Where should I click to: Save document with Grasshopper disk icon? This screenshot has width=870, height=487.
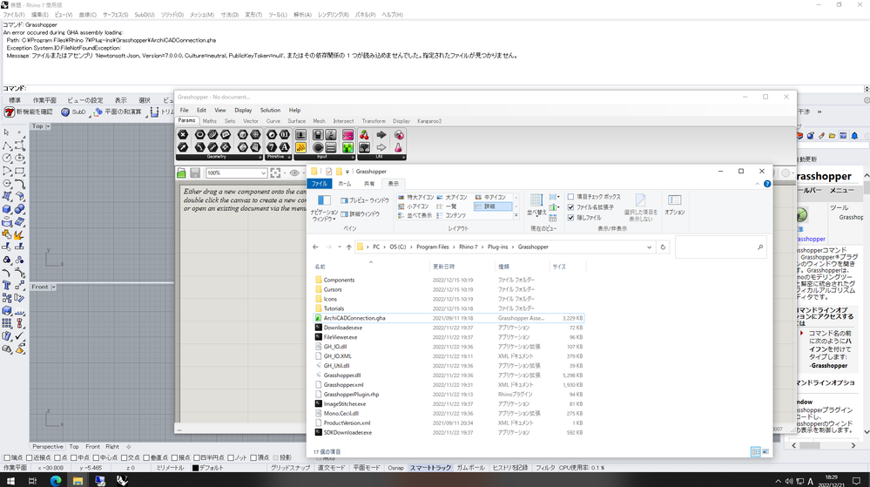point(195,173)
